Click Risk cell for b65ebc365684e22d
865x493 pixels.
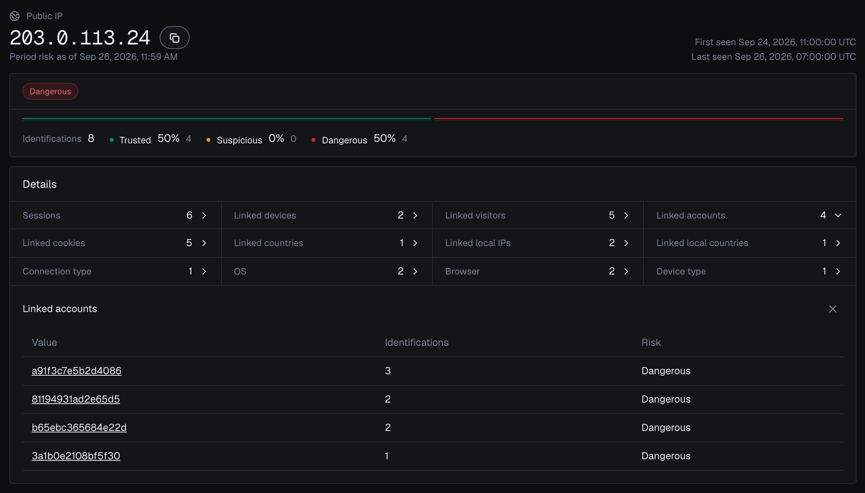click(x=666, y=427)
